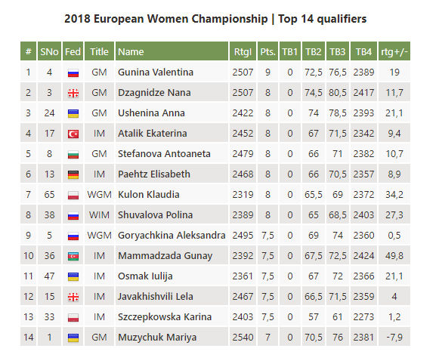The height and width of the screenshot is (364, 439).
Task: Select the rtg+/- column header
Action: click(394, 51)
